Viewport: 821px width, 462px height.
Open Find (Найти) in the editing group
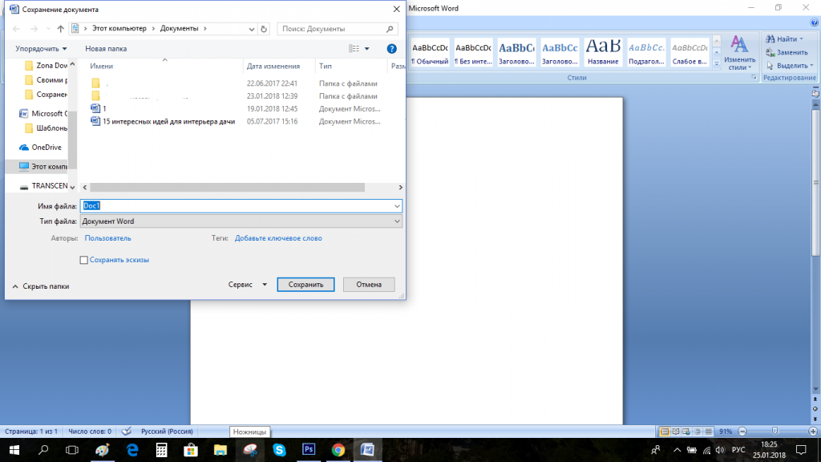point(785,38)
